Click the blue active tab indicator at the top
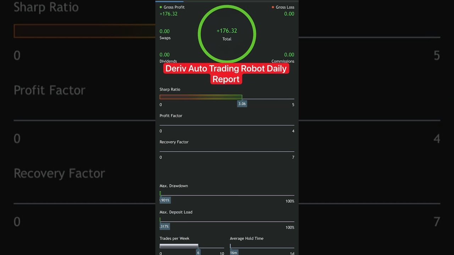 (x=170, y=1)
